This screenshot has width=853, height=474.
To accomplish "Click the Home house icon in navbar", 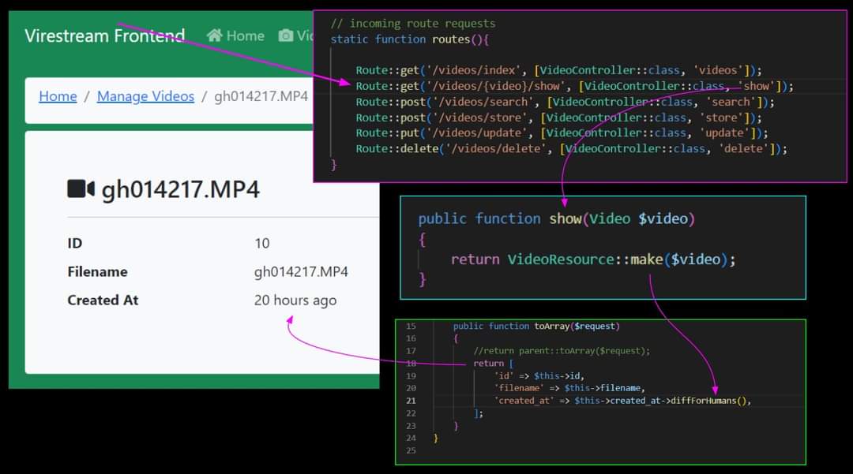I will click(x=214, y=35).
